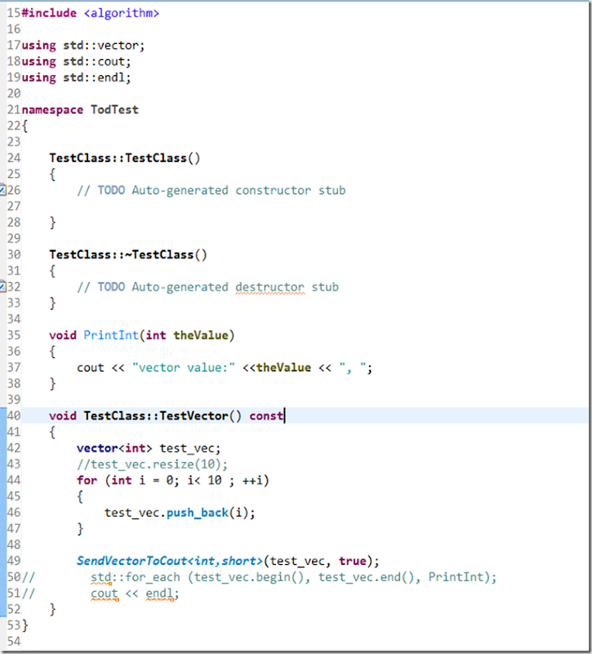Click line number 54 in the gutter
This screenshot has width=592, height=654.
click(x=13, y=642)
